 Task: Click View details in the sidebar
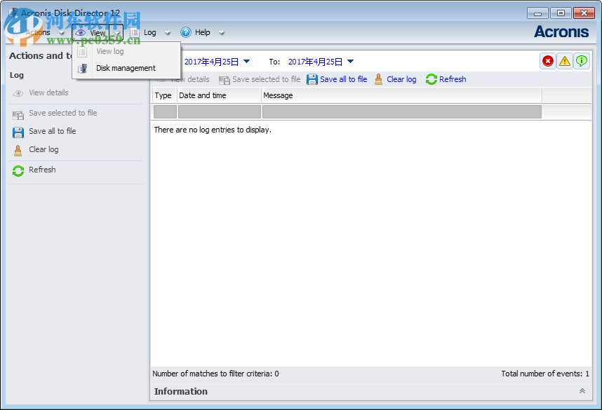coord(48,93)
